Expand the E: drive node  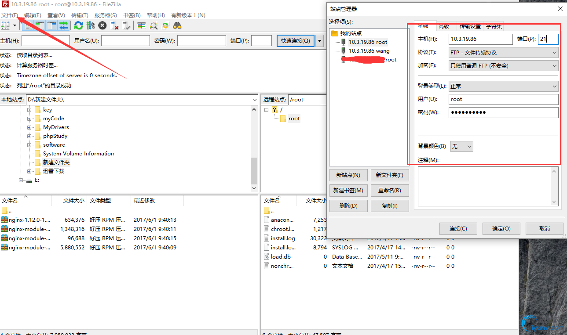21,180
